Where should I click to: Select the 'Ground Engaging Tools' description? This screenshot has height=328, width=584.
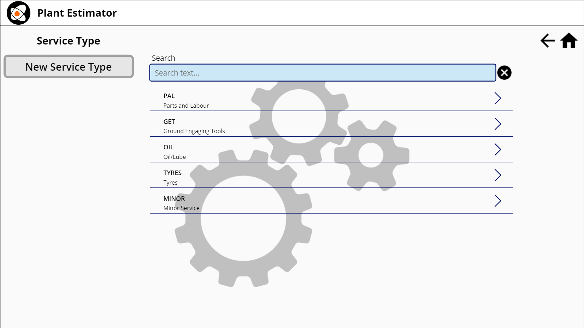tap(194, 131)
